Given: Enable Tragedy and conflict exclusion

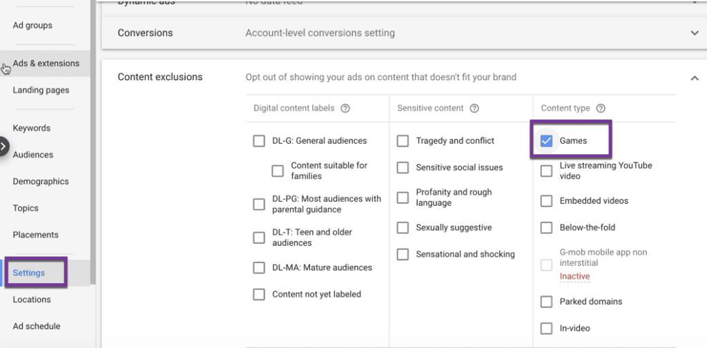Looking at the screenshot, I should point(403,141).
